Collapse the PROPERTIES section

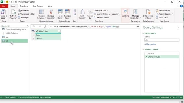tap(143, 34)
